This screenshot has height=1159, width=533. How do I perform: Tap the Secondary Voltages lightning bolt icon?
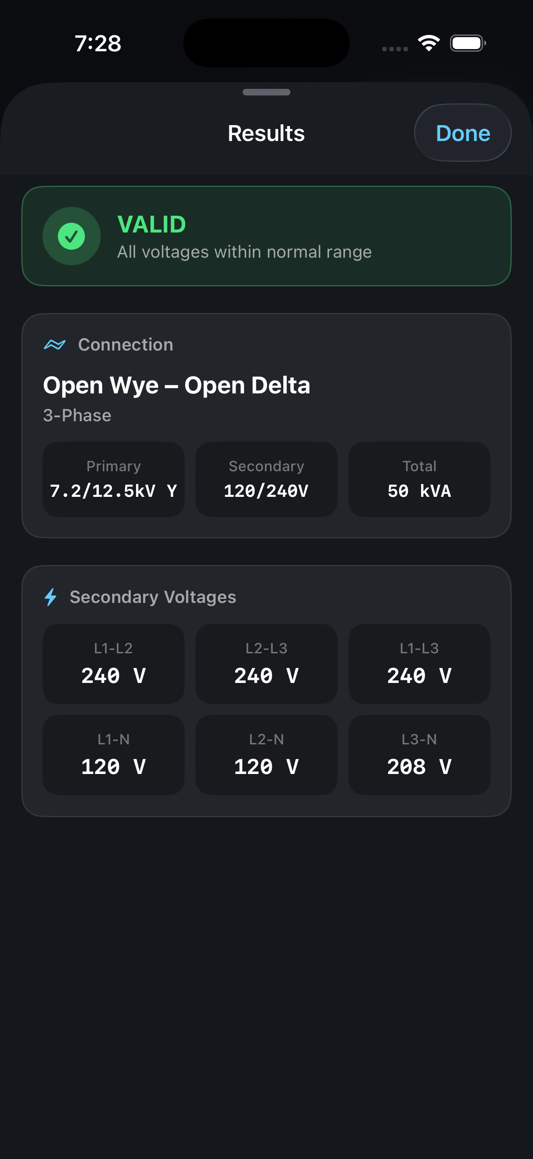pos(51,597)
